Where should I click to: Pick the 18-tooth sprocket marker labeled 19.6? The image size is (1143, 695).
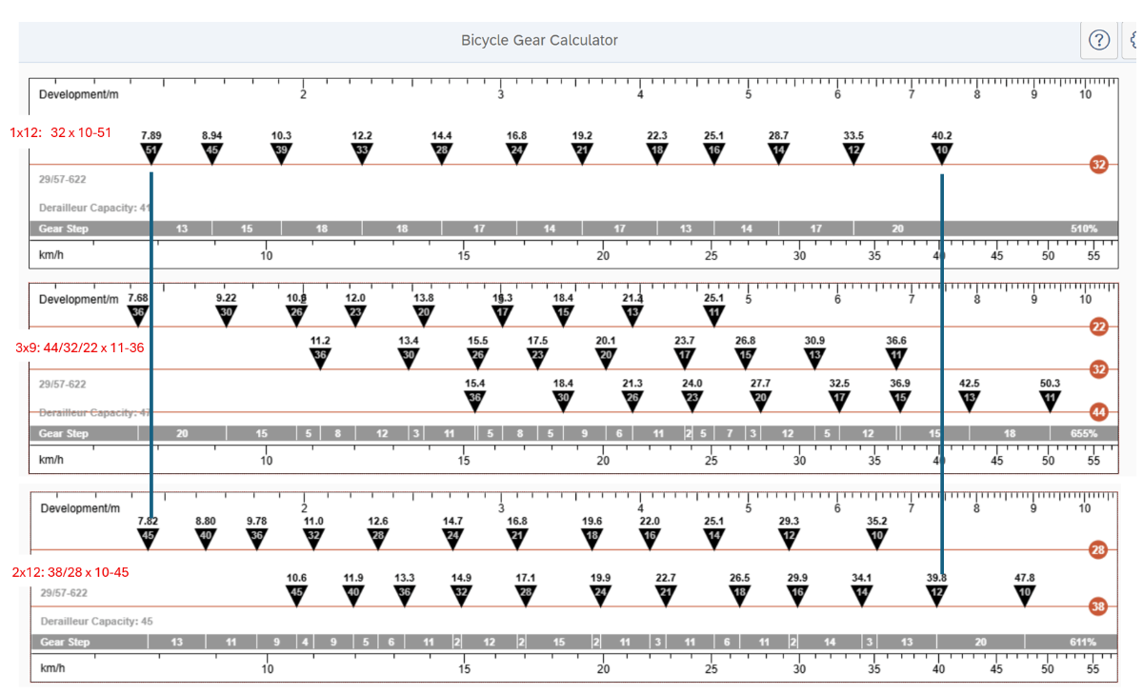(x=592, y=538)
